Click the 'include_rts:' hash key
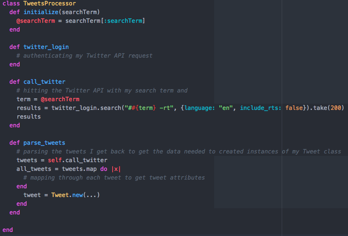The height and width of the screenshot is (236, 348). pos(261,108)
